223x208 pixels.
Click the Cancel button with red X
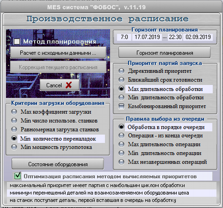(x=59, y=85)
